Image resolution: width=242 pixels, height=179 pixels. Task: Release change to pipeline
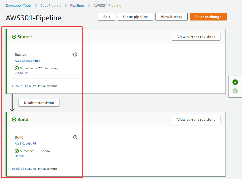tap(208, 17)
